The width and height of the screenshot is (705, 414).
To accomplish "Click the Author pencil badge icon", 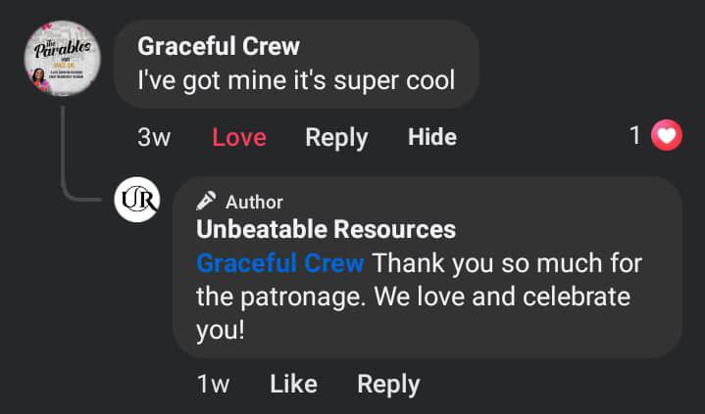I will (206, 202).
